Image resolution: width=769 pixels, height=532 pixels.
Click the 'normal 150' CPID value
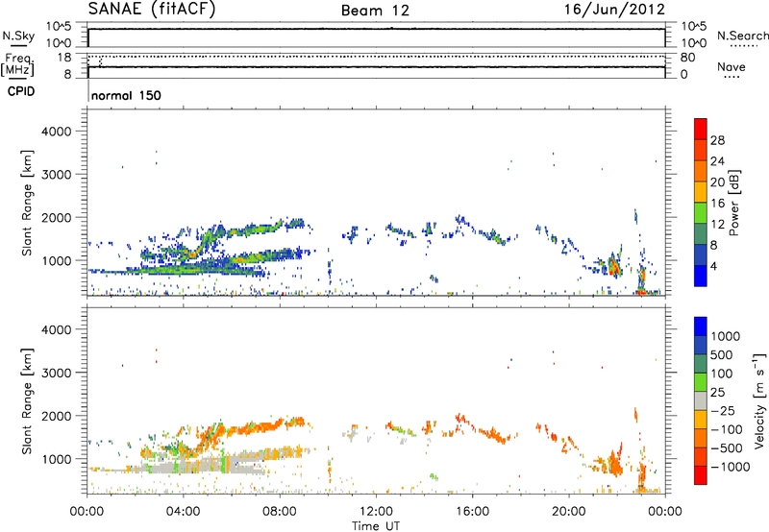pyautogui.click(x=126, y=95)
